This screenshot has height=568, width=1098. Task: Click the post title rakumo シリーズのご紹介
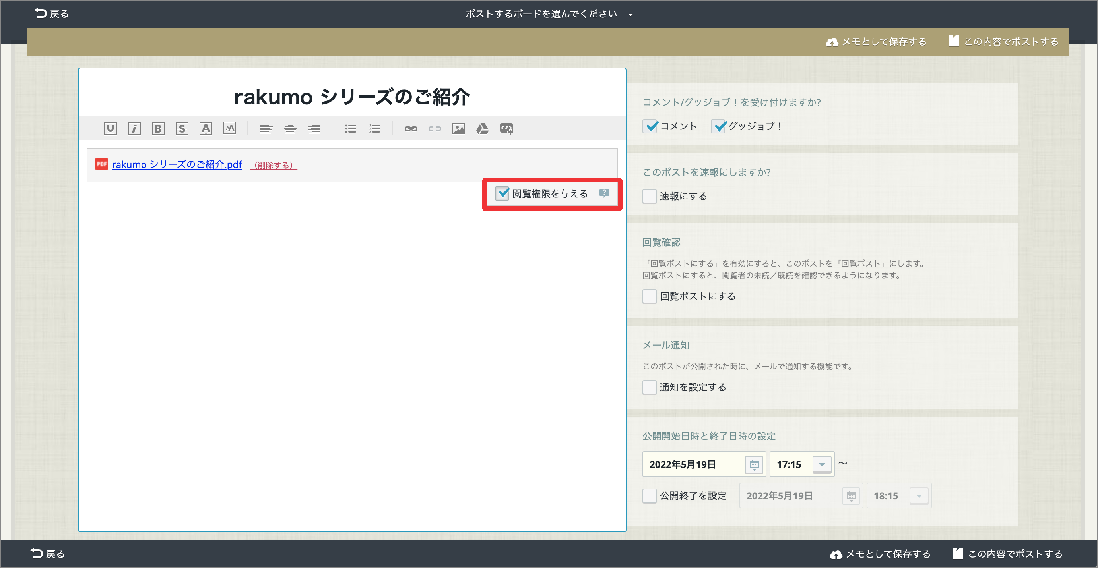point(352,97)
